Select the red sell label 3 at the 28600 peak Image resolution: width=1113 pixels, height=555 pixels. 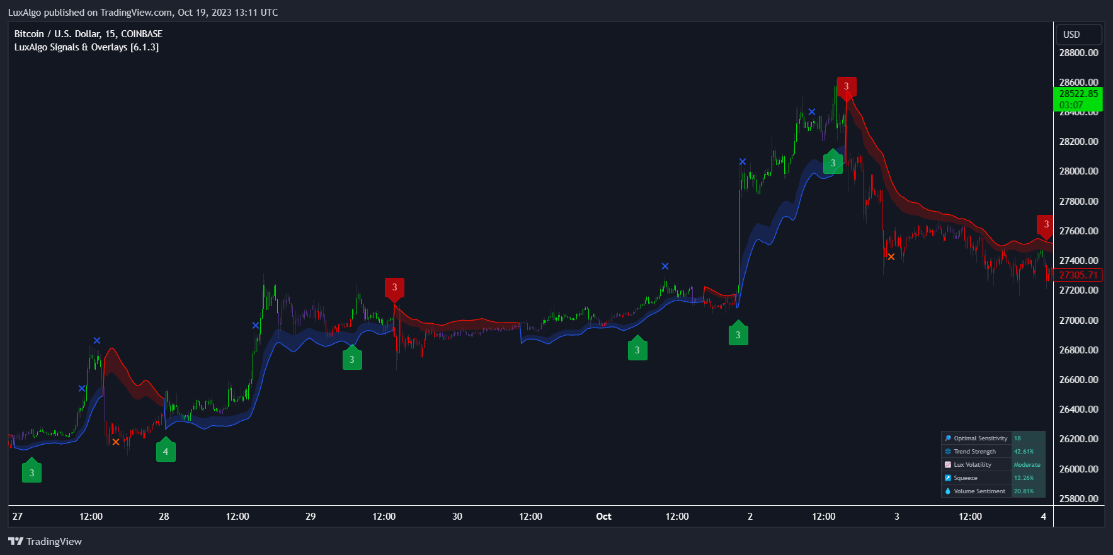(846, 88)
